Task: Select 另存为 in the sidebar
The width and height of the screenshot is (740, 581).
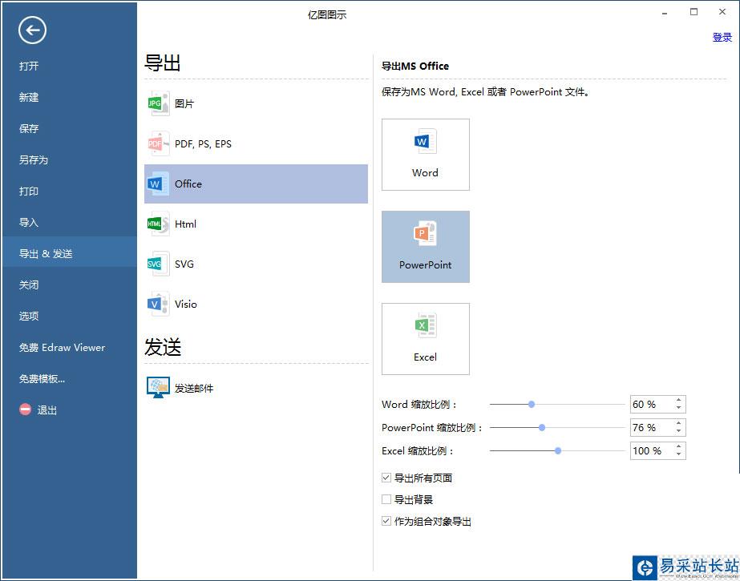Action: click(70, 159)
